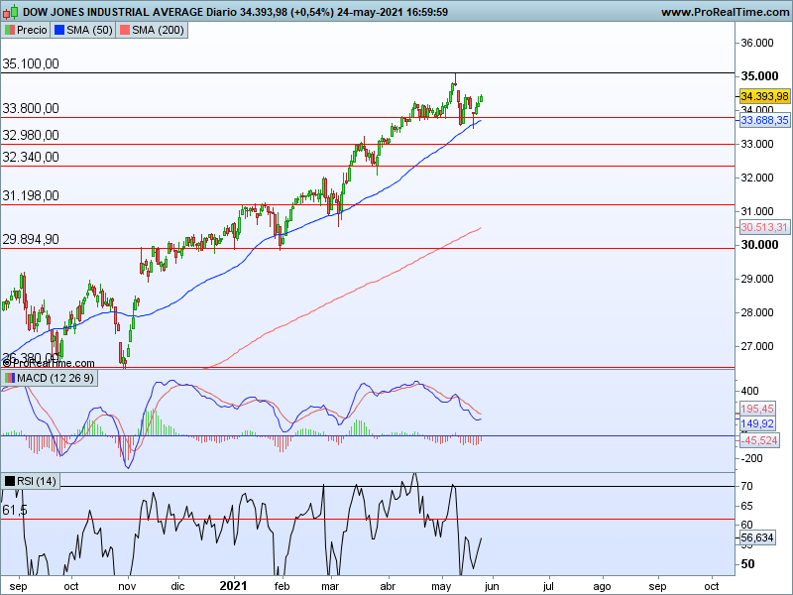
Task: Click the MACD icon in the indicator label
Action: coord(10,378)
